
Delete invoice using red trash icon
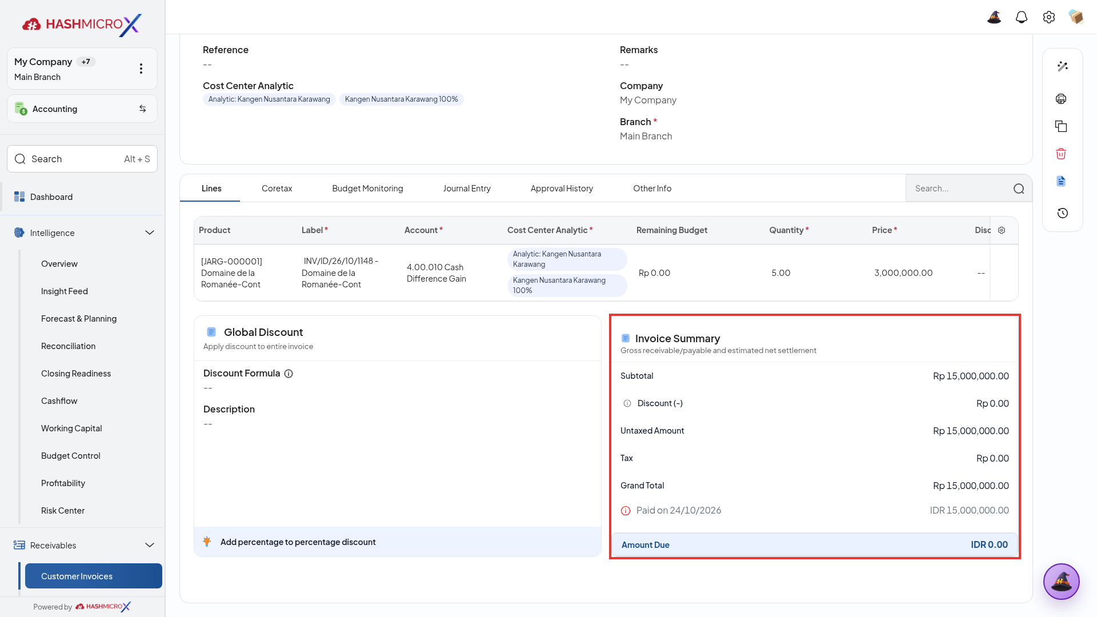coord(1061,154)
